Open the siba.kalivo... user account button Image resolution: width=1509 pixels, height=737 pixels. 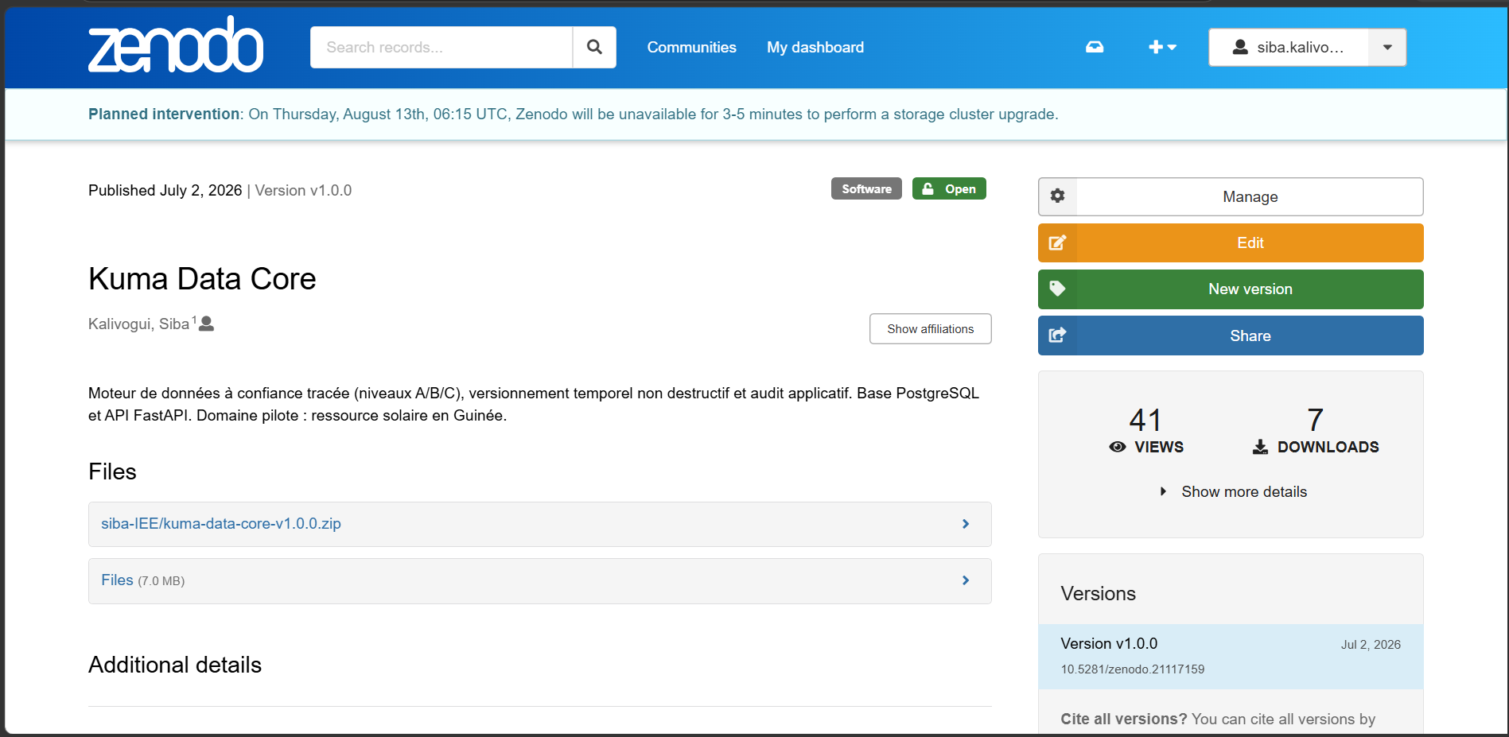click(x=1289, y=47)
